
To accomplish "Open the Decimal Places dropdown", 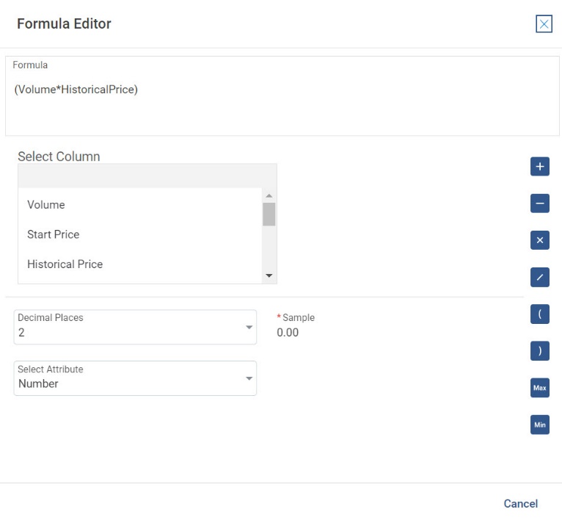I will 135,327.
